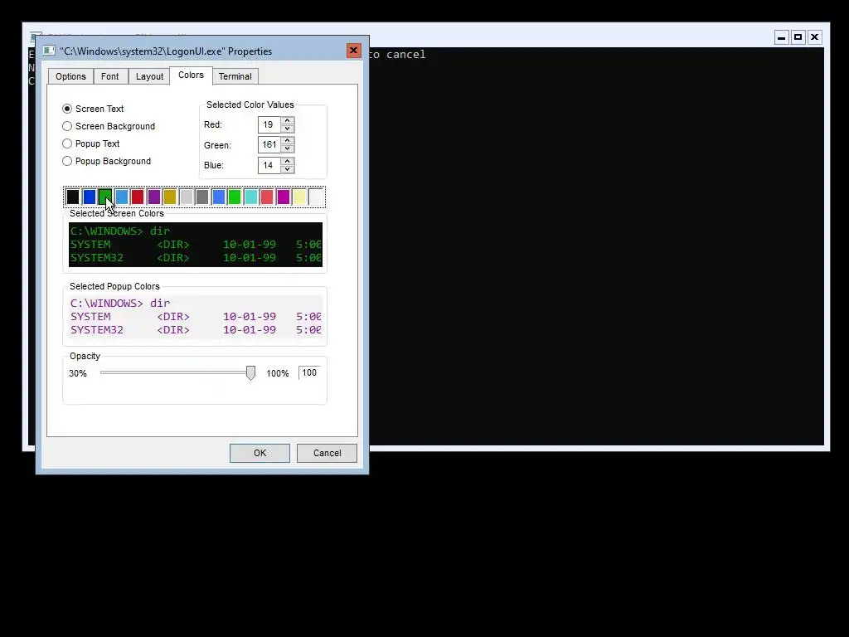Choose the light gray color swatch
Viewport: 849px width, 637px height.
coord(187,197)
